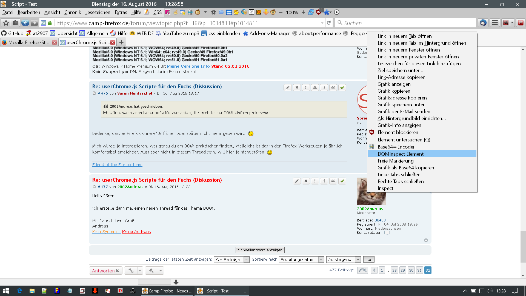Click the gear settings icon in the menu bar
526x296 pixels.
[213, 12]
